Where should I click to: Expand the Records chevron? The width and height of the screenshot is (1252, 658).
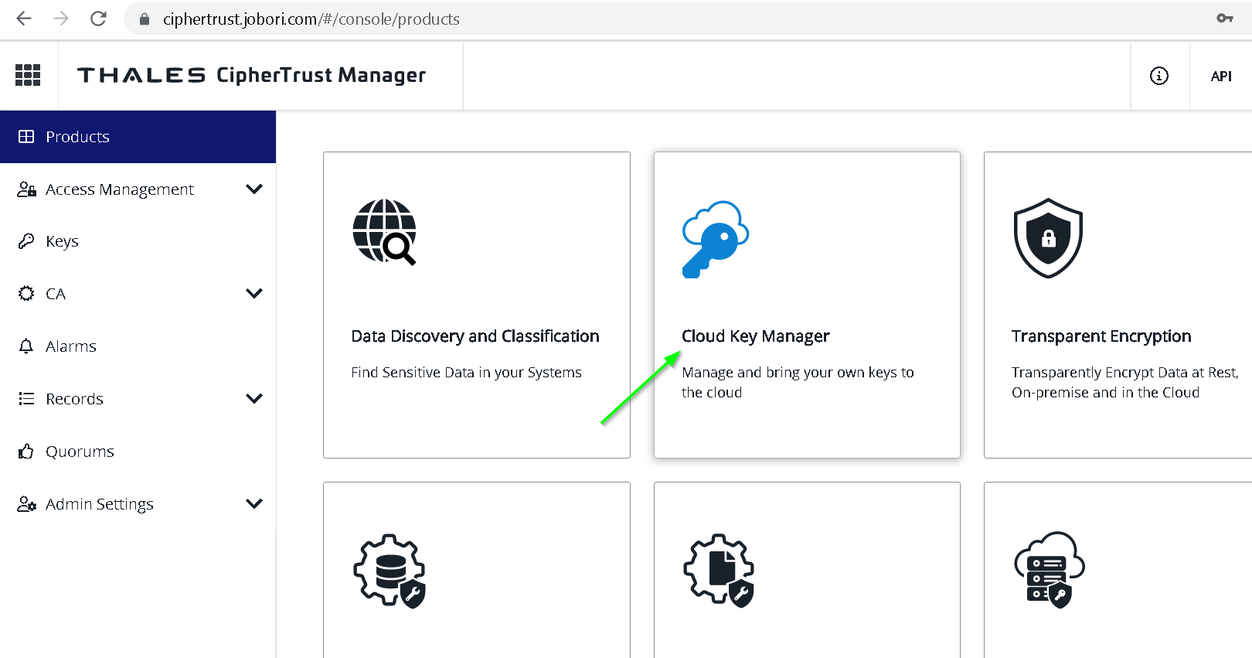coord(254,398)
